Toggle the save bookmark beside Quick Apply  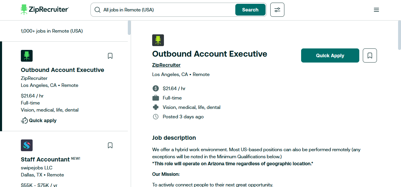click(370, 55)
